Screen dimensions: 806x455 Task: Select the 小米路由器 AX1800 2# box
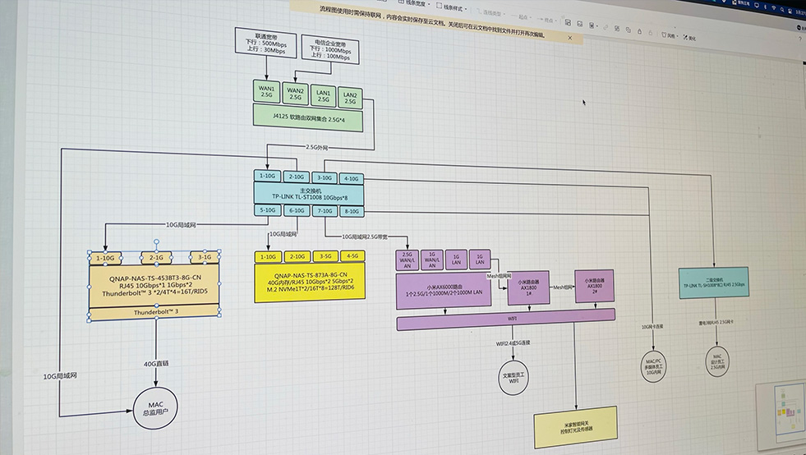coord(594,286)
